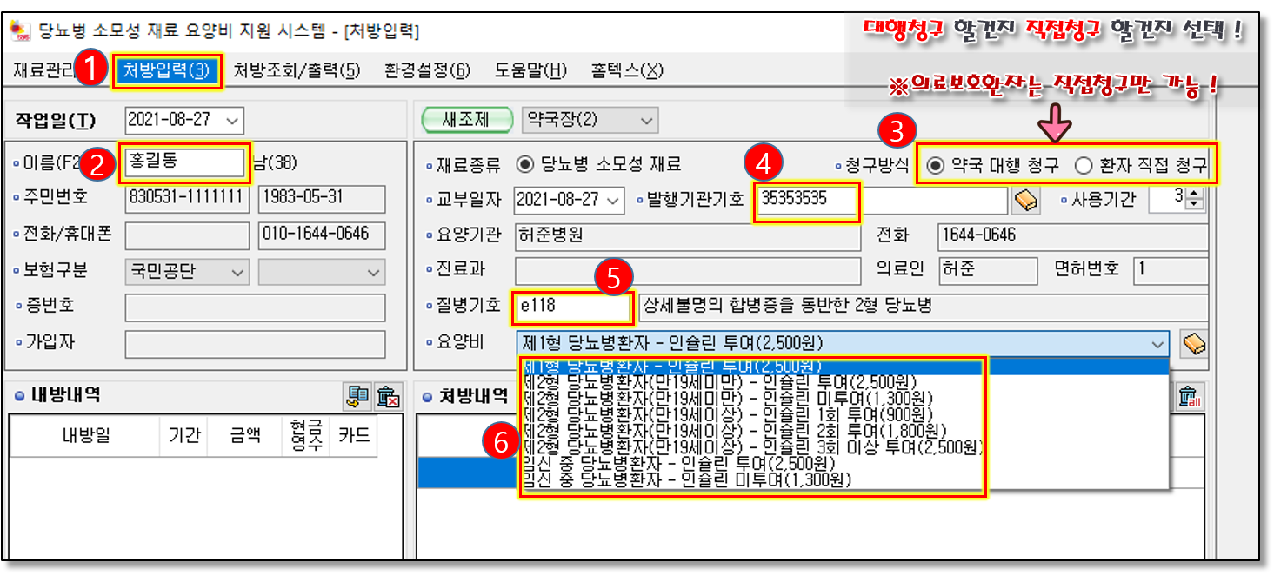
Task: Click the 이름 field containing 홍길동
Action: coord(184,162)
